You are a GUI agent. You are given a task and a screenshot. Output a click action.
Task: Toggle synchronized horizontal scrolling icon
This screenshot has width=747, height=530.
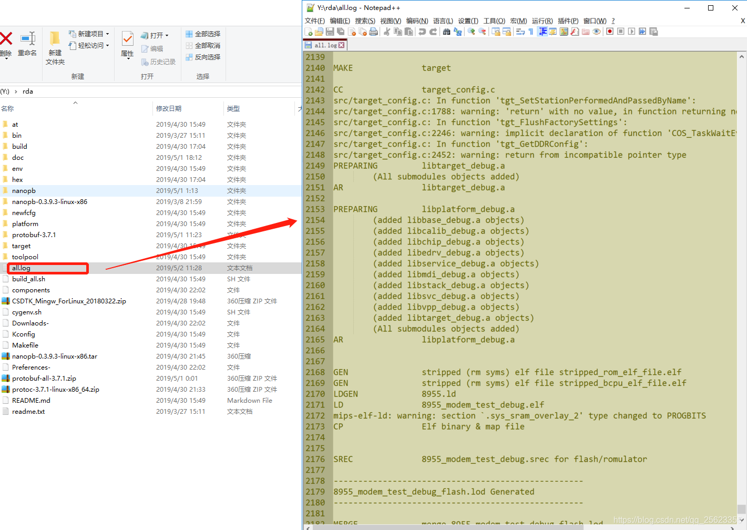click(x=507, y=32)
